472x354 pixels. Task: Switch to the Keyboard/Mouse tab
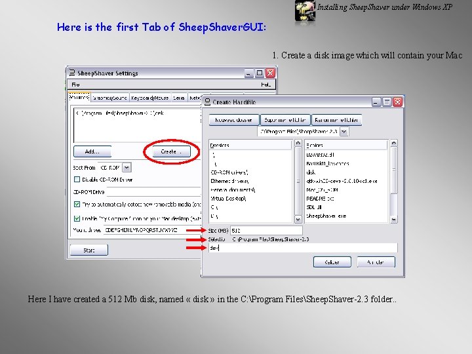click(x=150, y=98)
